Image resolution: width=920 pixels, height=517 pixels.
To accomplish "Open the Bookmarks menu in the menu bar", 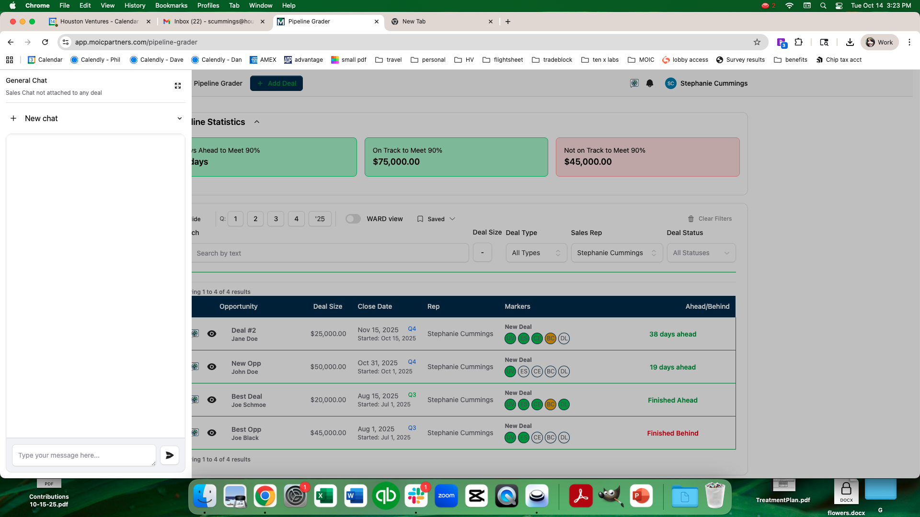I will [x=171, y=5].
